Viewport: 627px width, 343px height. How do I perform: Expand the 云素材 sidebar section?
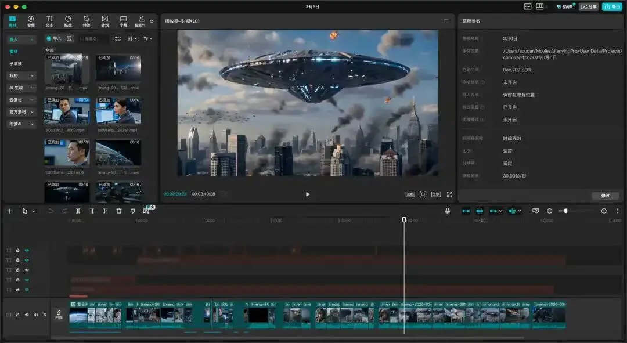(21, 100)
